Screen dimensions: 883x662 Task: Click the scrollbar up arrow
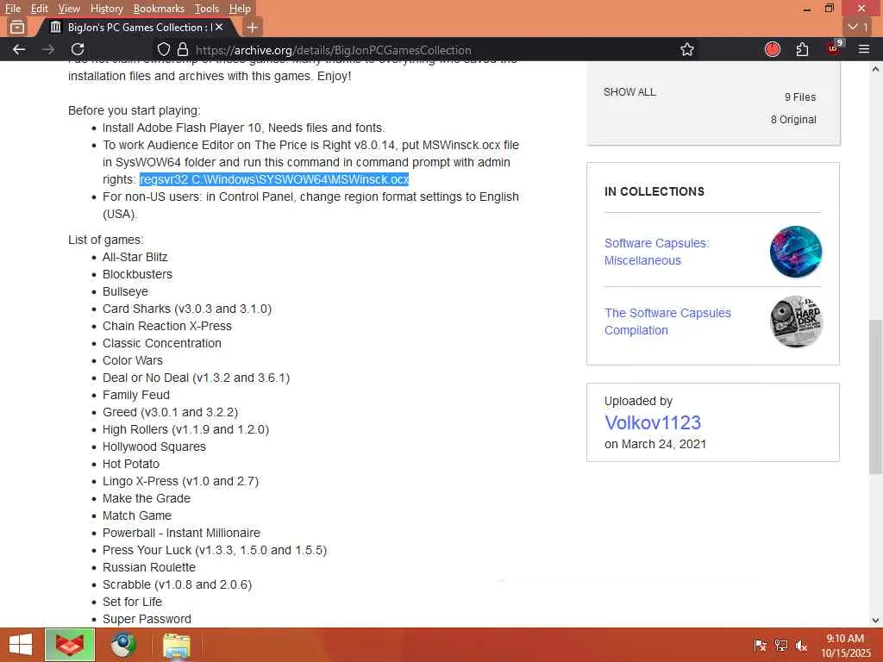(x=875, y=69)
